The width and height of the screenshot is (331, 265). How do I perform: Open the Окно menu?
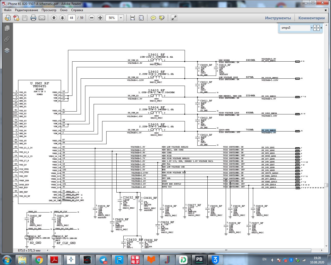(64, 10)
